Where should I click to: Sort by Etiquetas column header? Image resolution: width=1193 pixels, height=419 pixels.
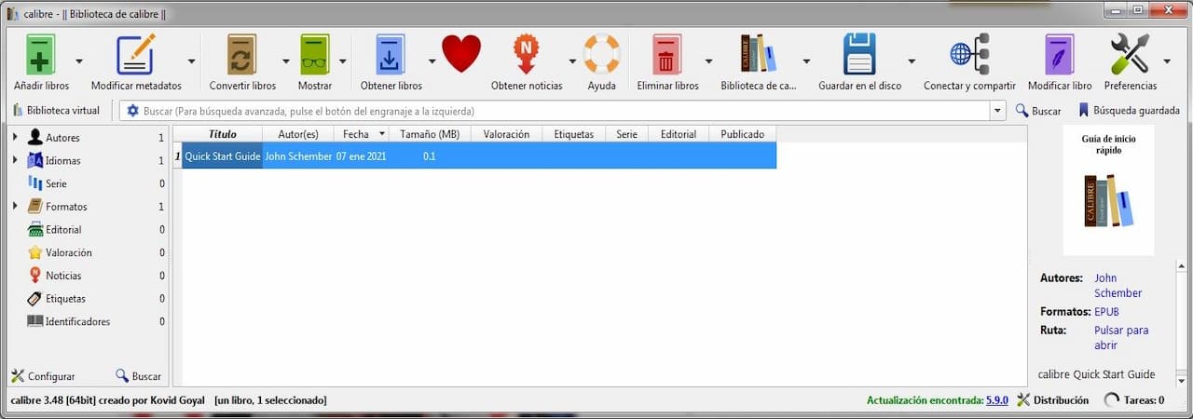click(573, 134)
